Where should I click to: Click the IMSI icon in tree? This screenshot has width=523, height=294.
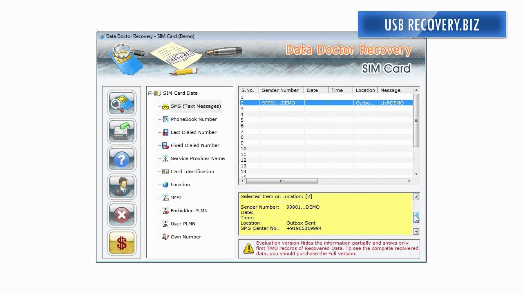click(x=165, y=198)
